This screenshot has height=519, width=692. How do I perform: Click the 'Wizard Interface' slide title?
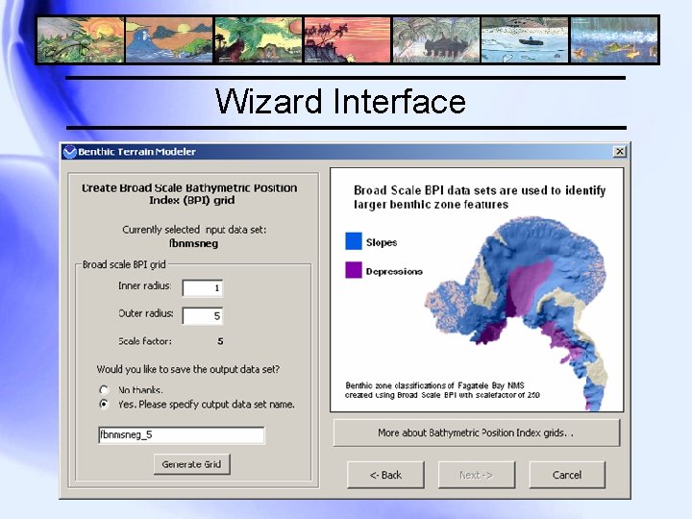coord(340,102)
